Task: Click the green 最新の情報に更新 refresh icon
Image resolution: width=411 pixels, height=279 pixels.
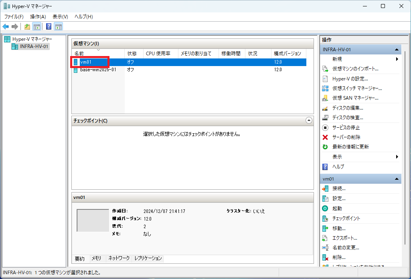Action: click(325, 147)
